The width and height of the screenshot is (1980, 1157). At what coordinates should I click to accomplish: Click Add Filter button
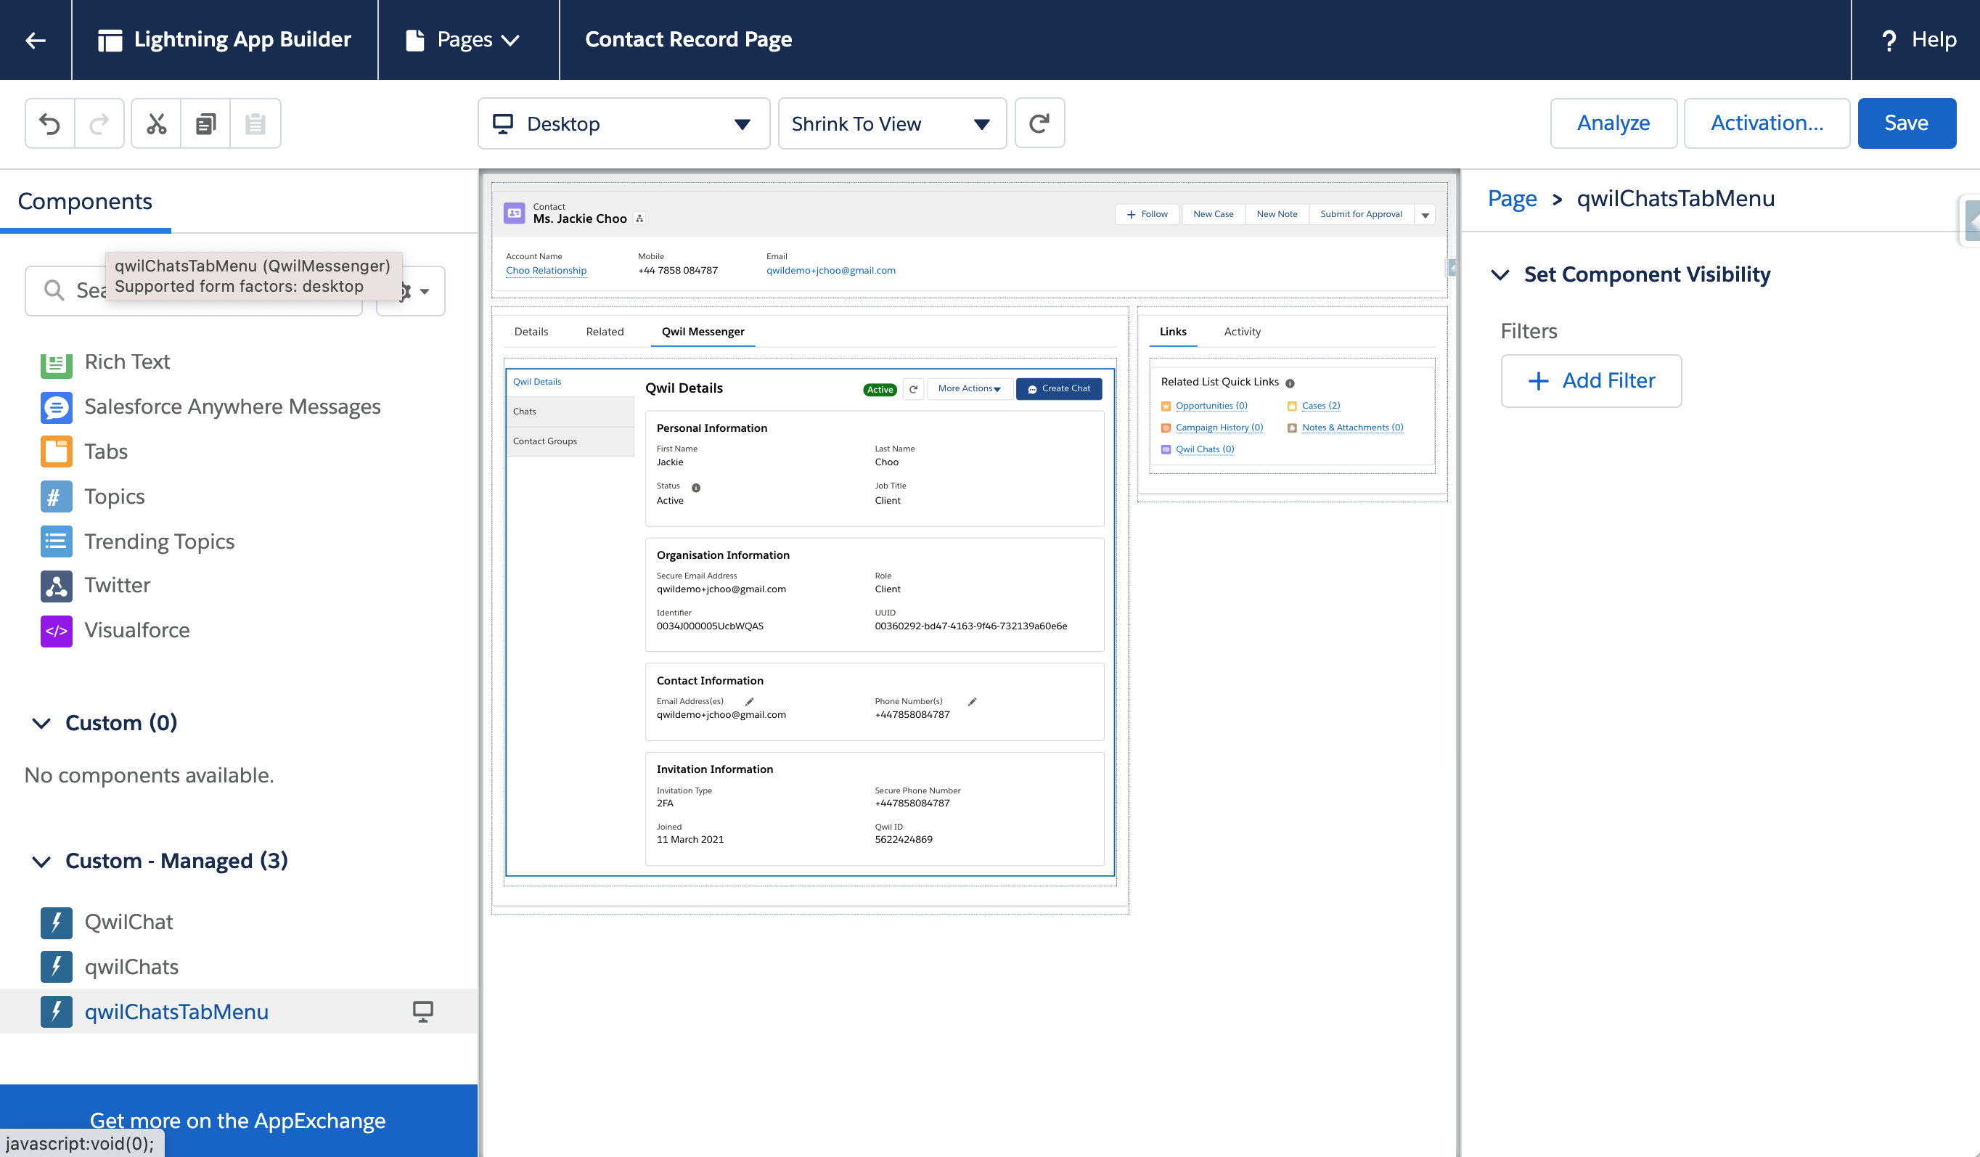[x=1591, y=381]
